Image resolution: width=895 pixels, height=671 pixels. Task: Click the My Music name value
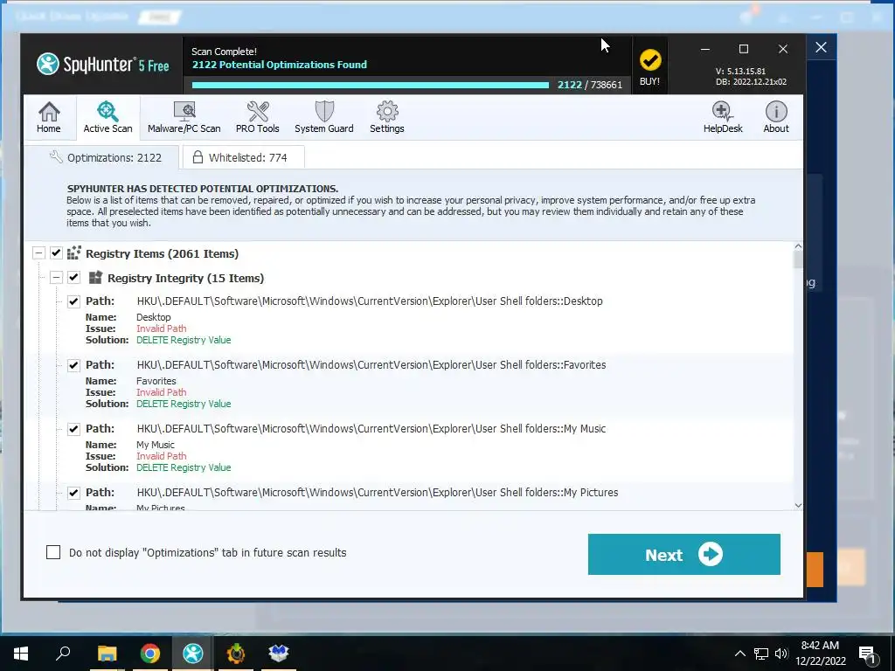(156, 445)
